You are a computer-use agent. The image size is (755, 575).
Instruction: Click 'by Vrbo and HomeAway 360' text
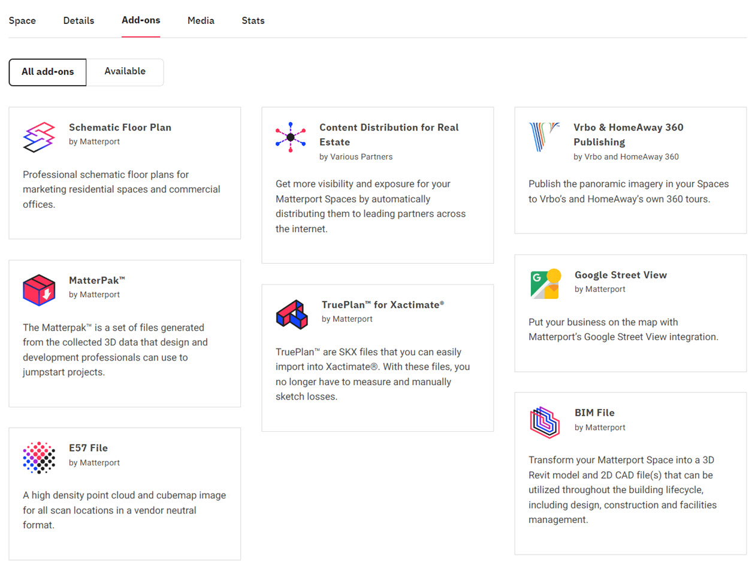[626, 157]
